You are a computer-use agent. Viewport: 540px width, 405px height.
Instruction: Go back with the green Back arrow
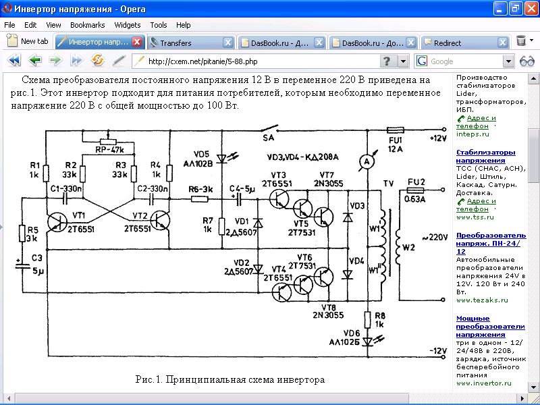(x=35, y=61)
